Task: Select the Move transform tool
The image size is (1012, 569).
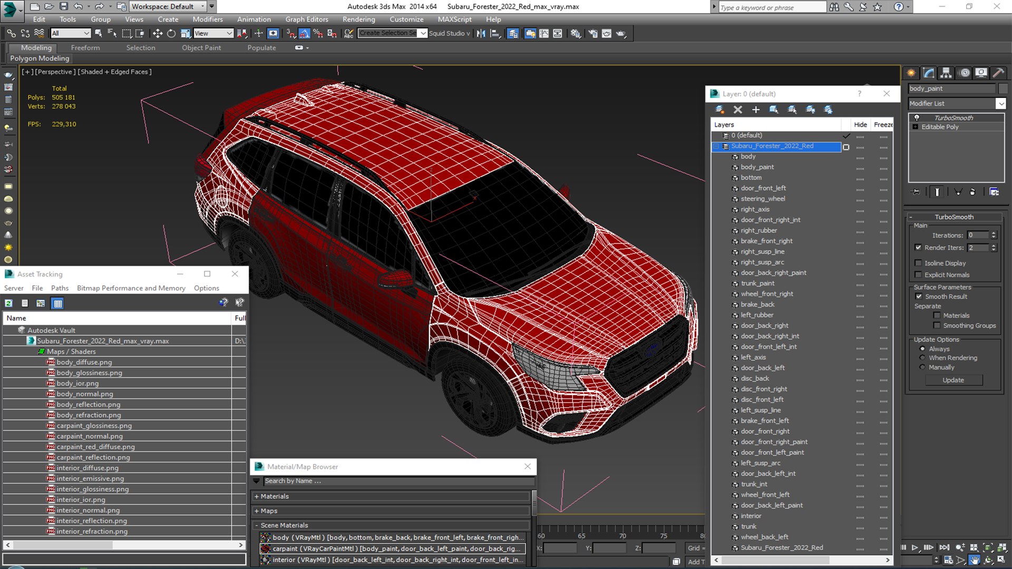Action: [157, 33]
